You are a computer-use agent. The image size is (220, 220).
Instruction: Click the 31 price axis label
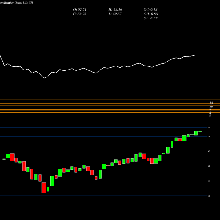(209, 196)
